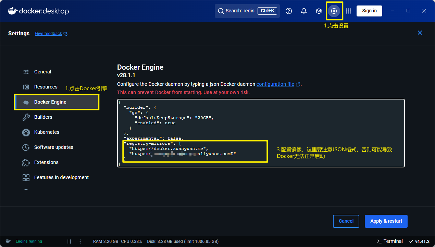Viewport: 435px width, 247px height.
Task: Click the "registry-mirrors" line in the editor
Action: coord(152,143)
